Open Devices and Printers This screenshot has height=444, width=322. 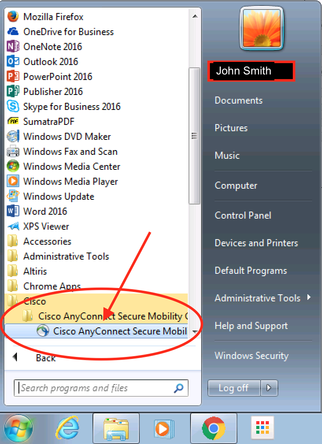(256, 243)
